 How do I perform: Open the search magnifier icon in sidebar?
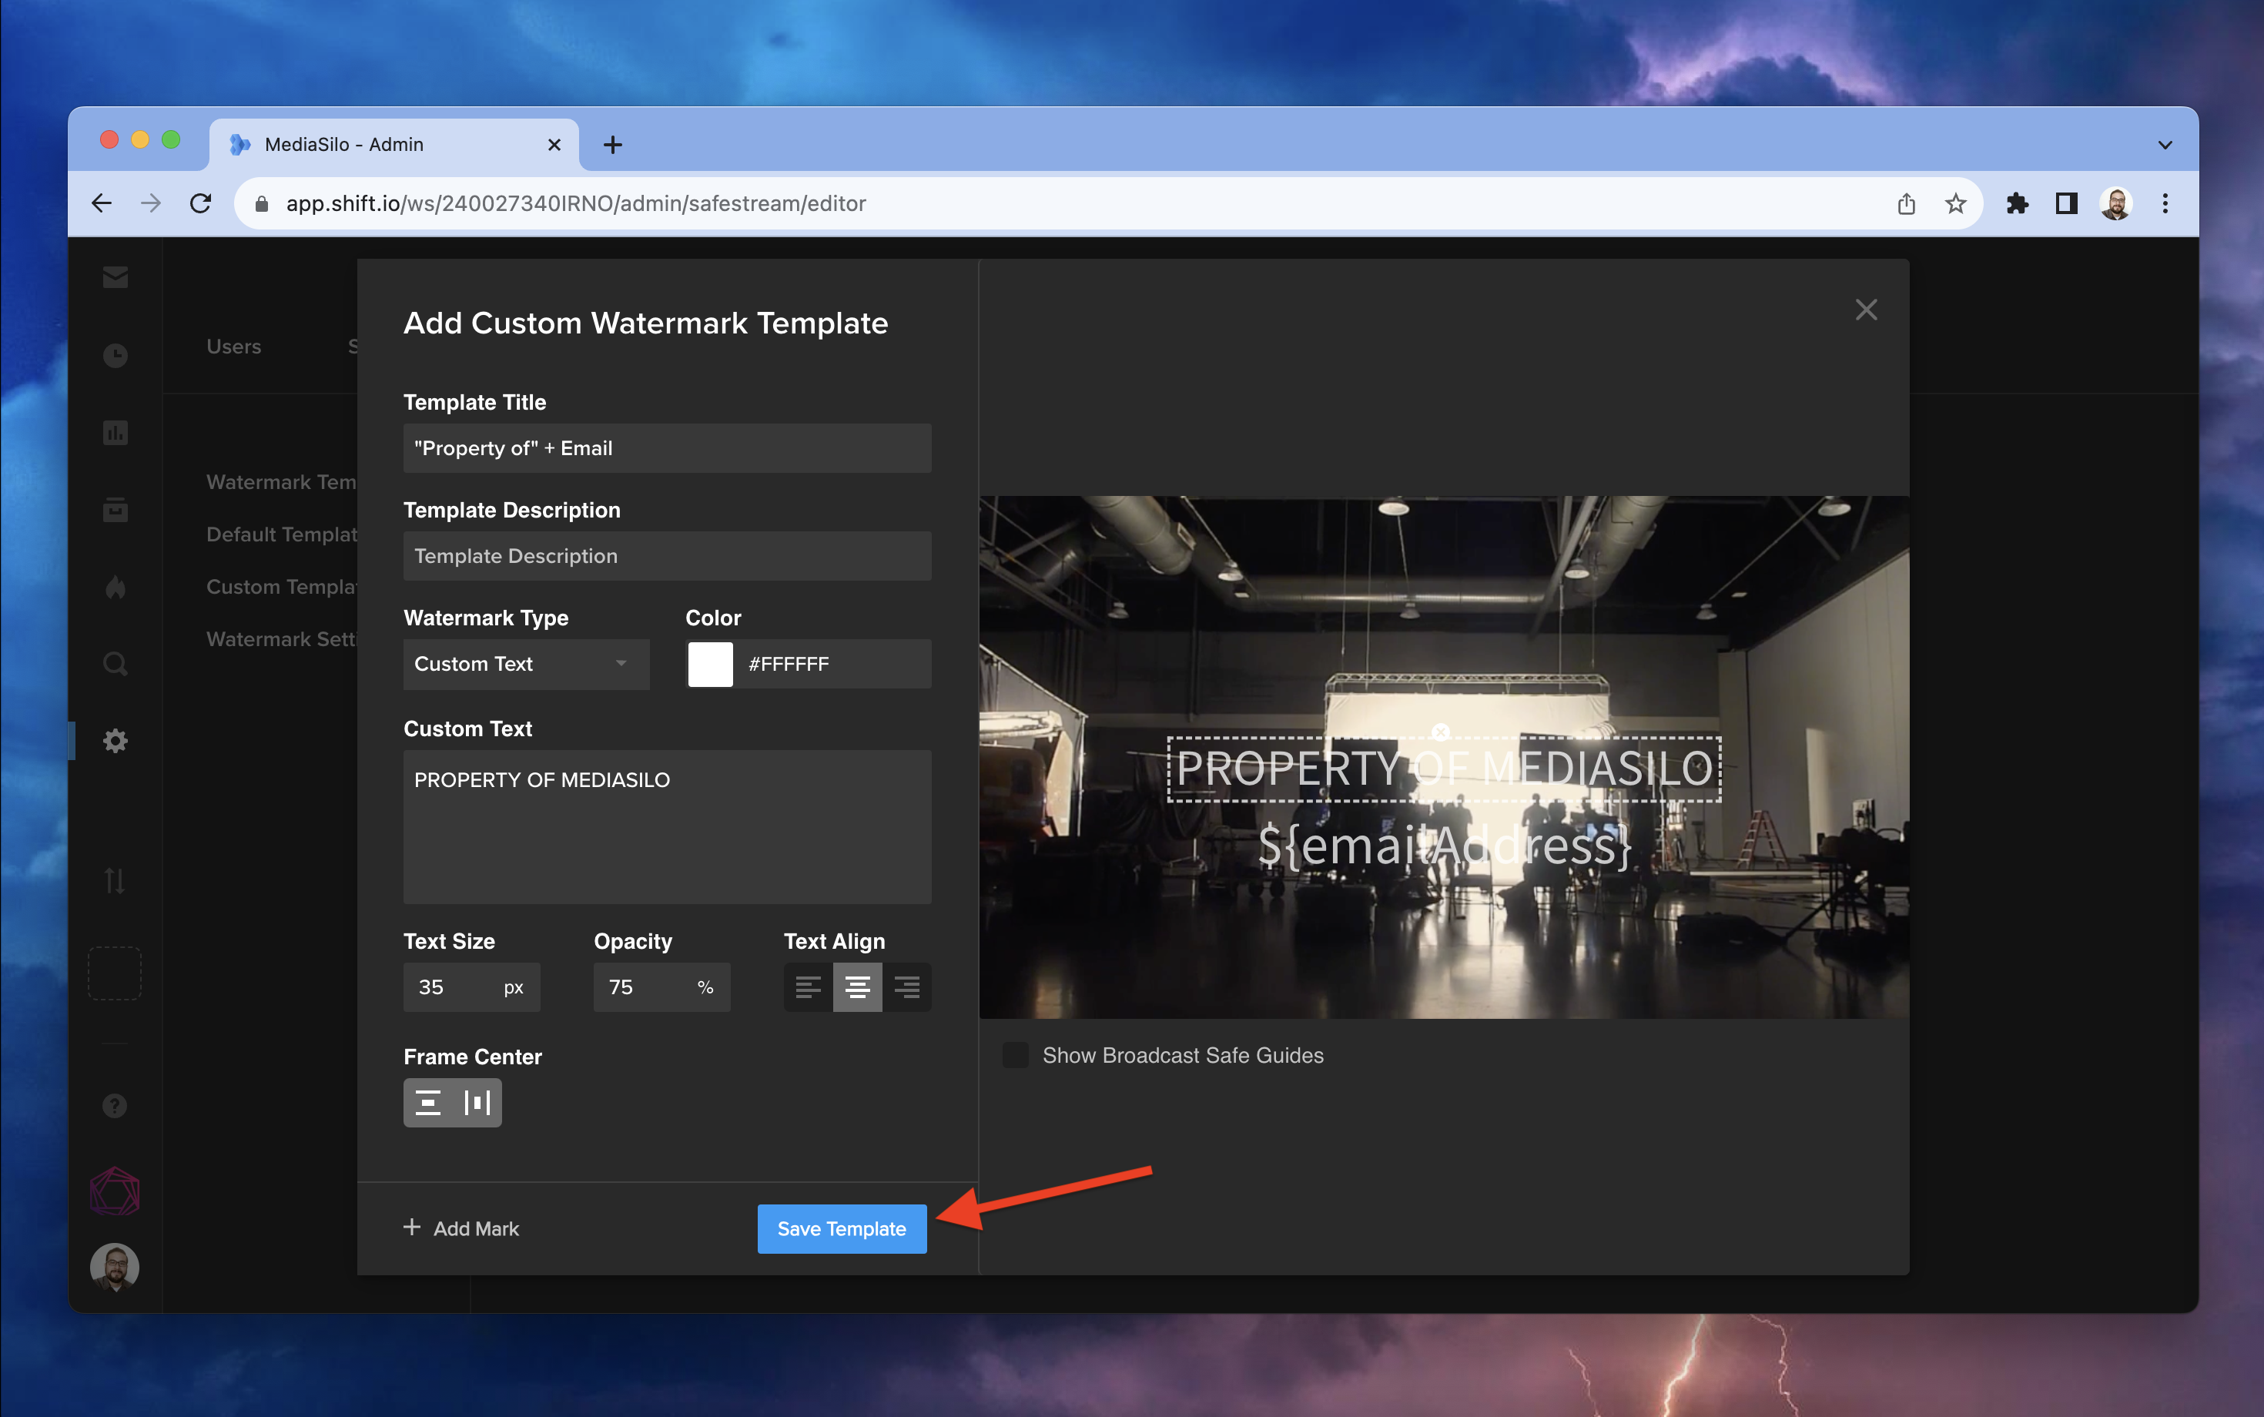pyautogui.click(x=116, y=664)
